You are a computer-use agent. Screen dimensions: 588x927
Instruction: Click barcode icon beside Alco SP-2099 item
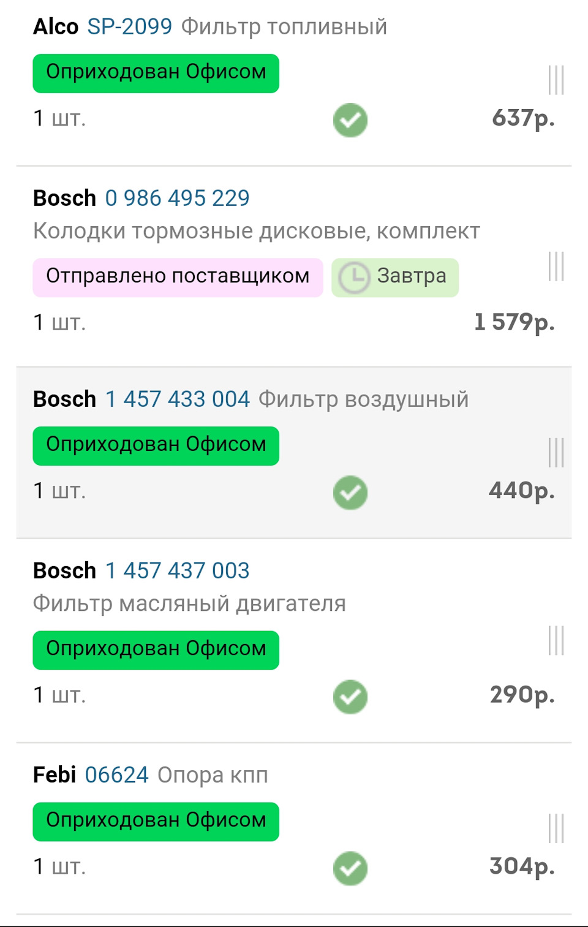[556, 80]
